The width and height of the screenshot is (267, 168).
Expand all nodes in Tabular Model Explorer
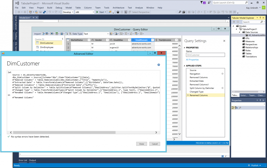[234, 22]
